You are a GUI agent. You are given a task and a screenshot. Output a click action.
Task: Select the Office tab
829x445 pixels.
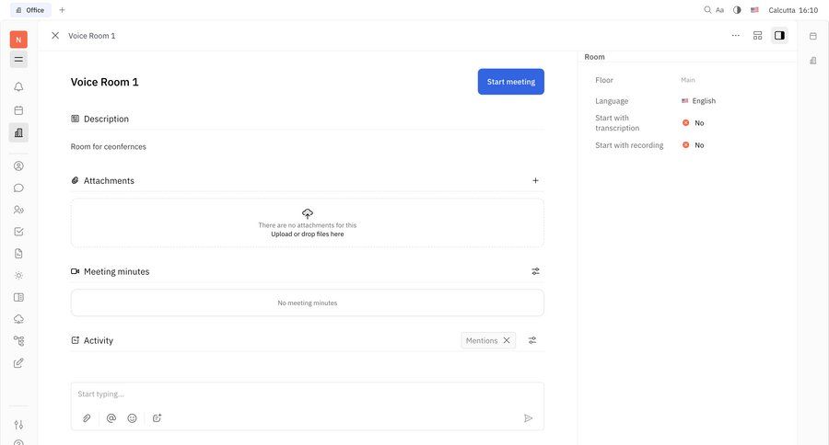[x=30, y=10]
